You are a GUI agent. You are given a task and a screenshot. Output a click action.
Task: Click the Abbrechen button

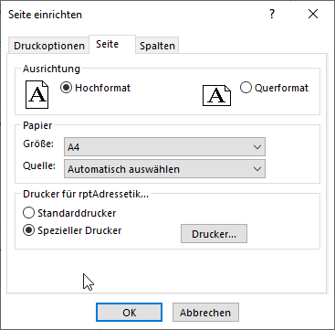click(x=205, y=313)
